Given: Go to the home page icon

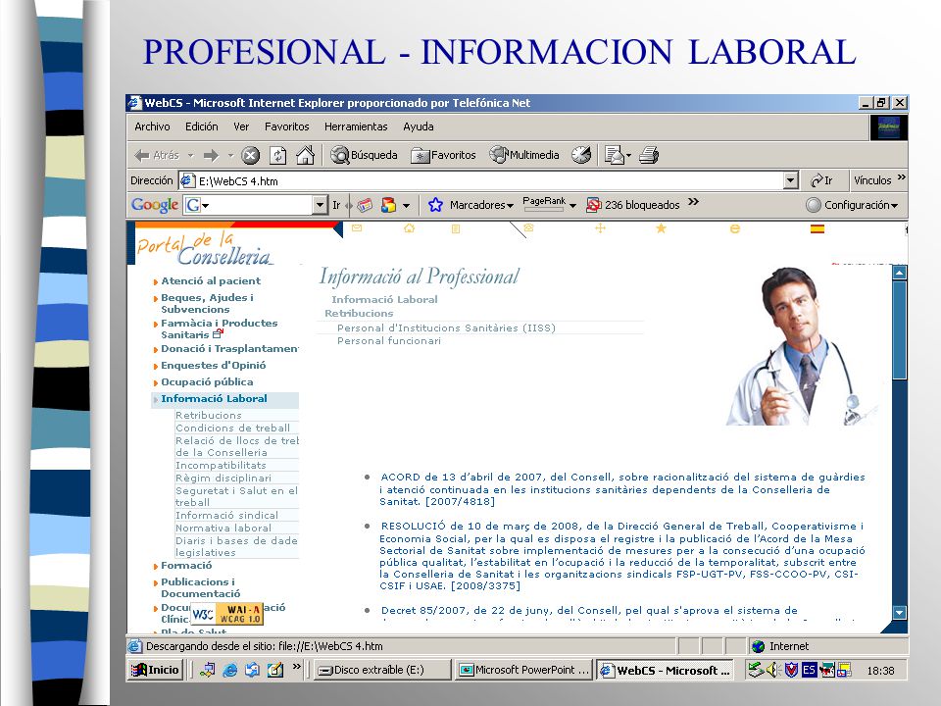Looking at the screenshot, I should 305,156.
